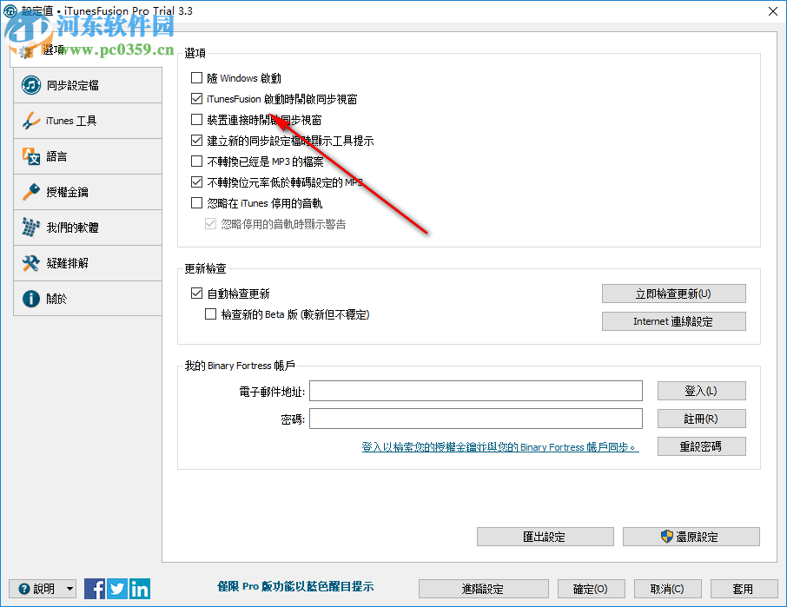The image size is (787, 607).
Task: Click the LinkedIn icon
Action: [x=139, y=588]
